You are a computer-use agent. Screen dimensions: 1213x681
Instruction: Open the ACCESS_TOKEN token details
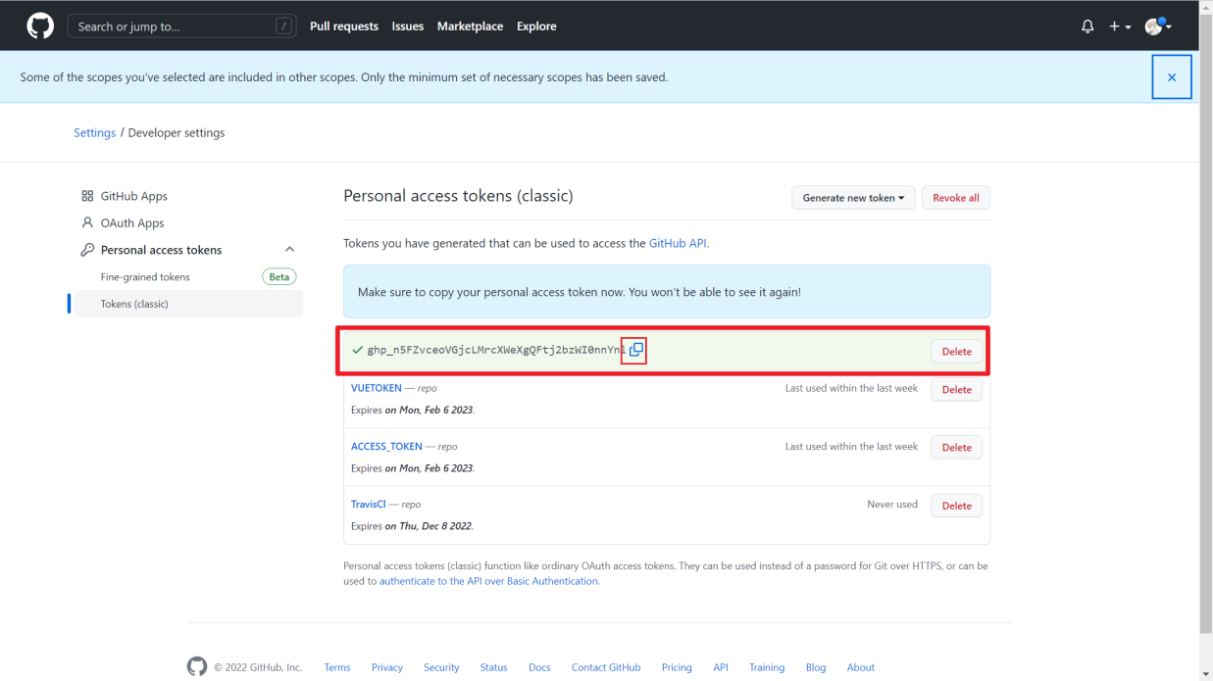point(386,446)
